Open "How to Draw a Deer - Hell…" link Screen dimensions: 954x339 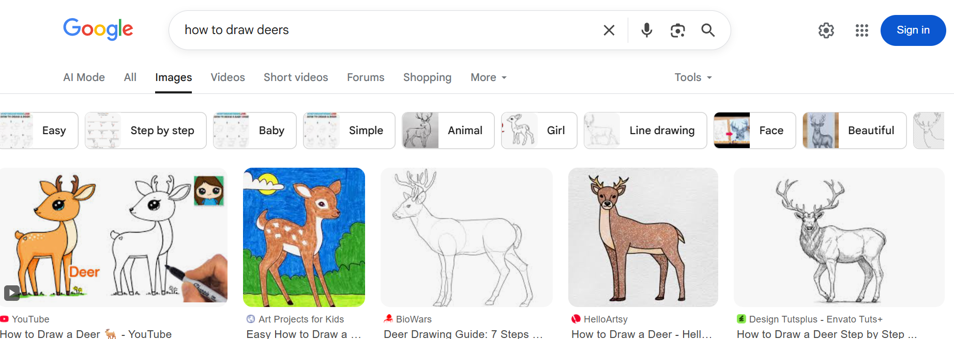(x=642, y=334)
